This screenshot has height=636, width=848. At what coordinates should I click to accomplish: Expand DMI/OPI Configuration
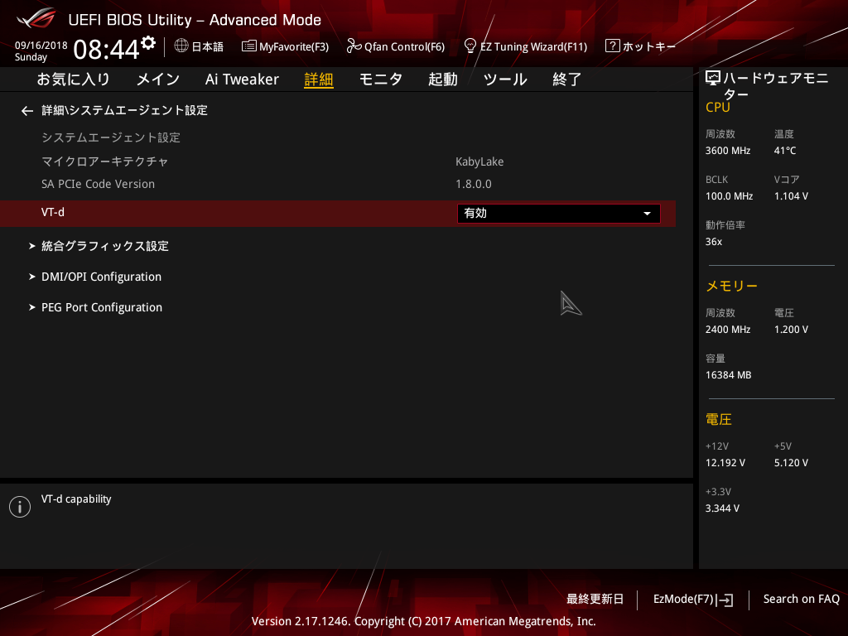(x=101, y=277)
